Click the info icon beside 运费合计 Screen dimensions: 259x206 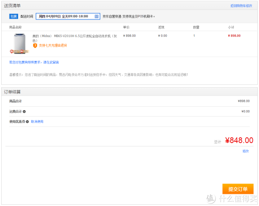tap(24, 111)
